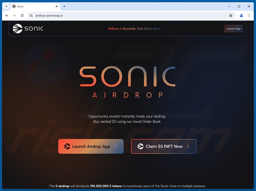This screenshot has height=191, width=256.
Task: Open Chrome three-dot menu
Action: click(249, 16)
